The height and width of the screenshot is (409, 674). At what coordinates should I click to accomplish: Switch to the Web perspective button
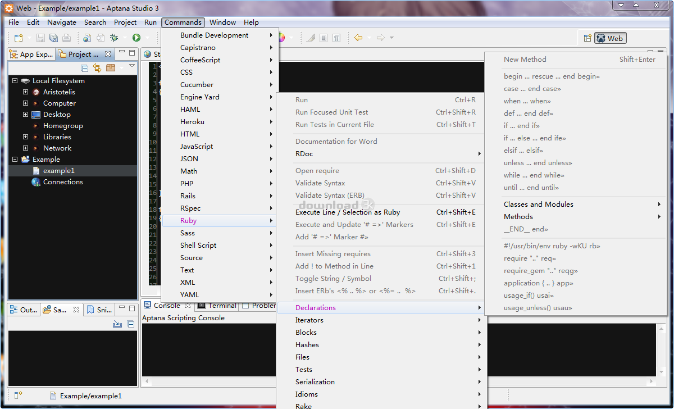(611, 38)
